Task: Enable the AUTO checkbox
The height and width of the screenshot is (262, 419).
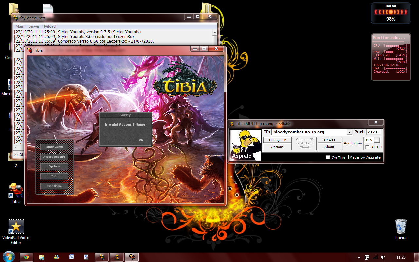Action: (368, 147)
